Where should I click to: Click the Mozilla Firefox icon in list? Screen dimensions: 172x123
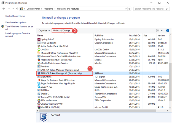pos(39,60)
